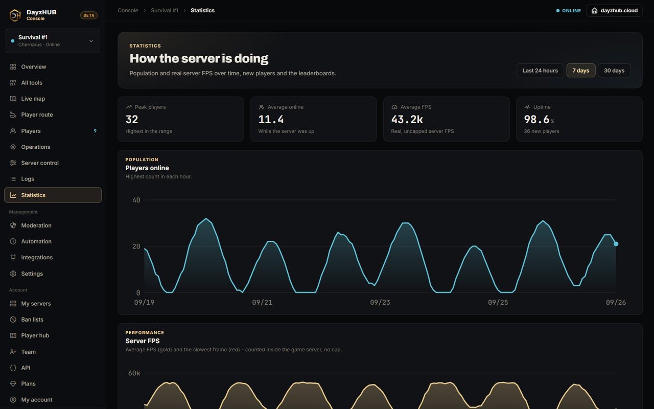The height and width of the screenshot is (409, 654).
Task: Select the Server control sliders icon
Action: coord(13,163)
